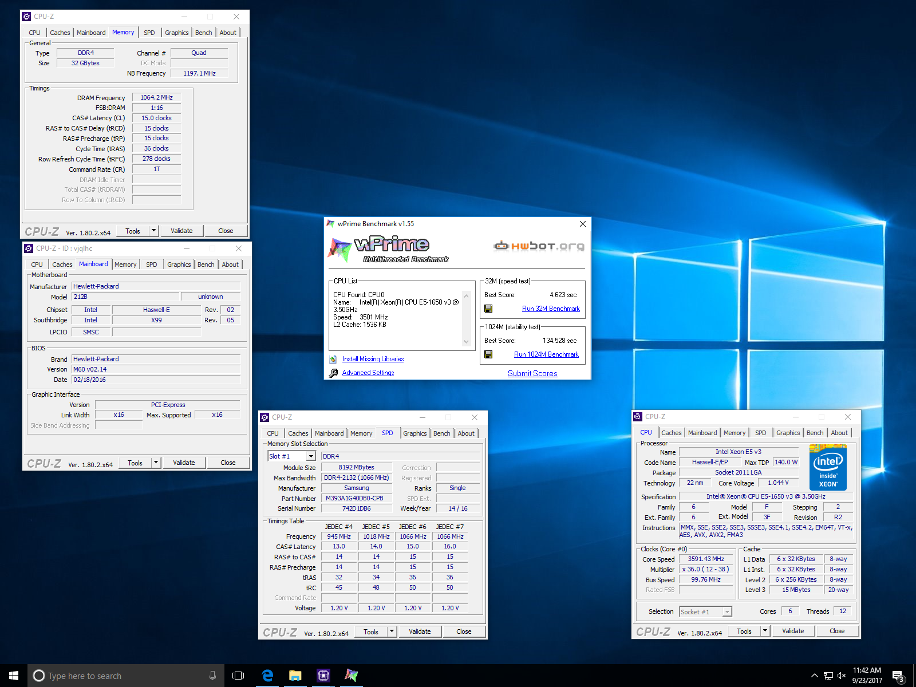The height and width of the screenshot is (687, 916).
Task: Launch Microsoft Edge from the taskbar
Action: 267,676
